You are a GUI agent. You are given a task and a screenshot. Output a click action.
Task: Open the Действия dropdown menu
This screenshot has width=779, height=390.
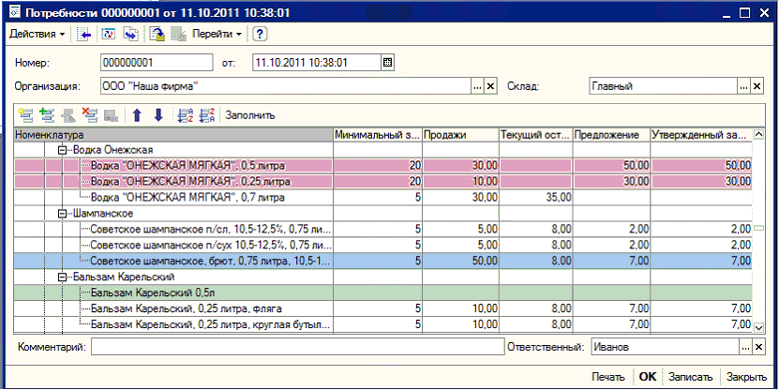37,35
